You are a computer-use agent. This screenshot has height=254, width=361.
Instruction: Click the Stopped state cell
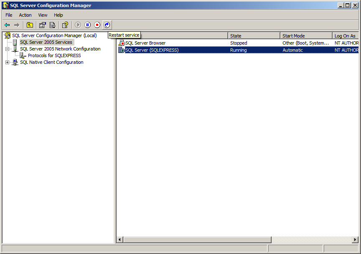239,43
